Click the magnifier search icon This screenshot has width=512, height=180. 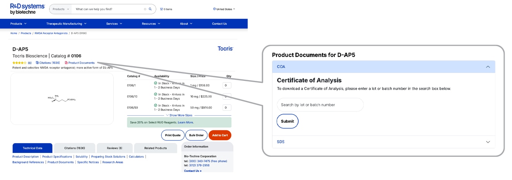click(150, 9)
